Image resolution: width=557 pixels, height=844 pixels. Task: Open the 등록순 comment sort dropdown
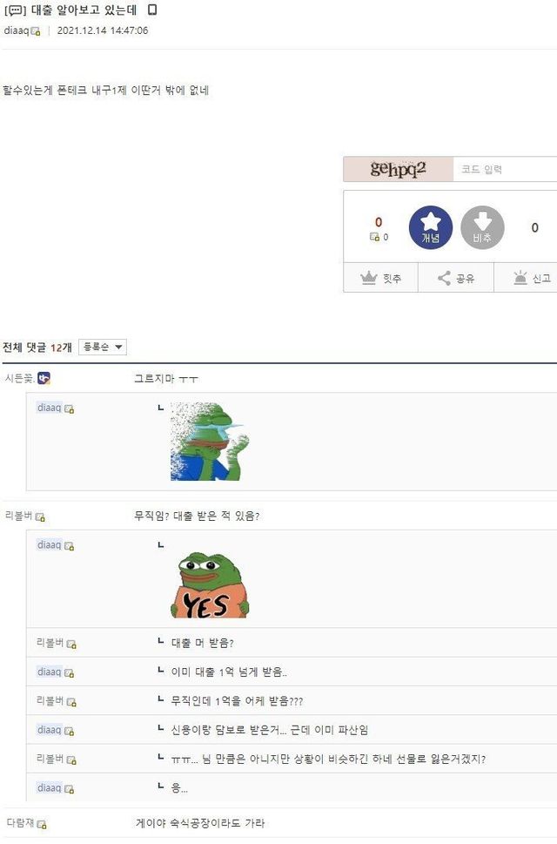click(x=103, y=348)
